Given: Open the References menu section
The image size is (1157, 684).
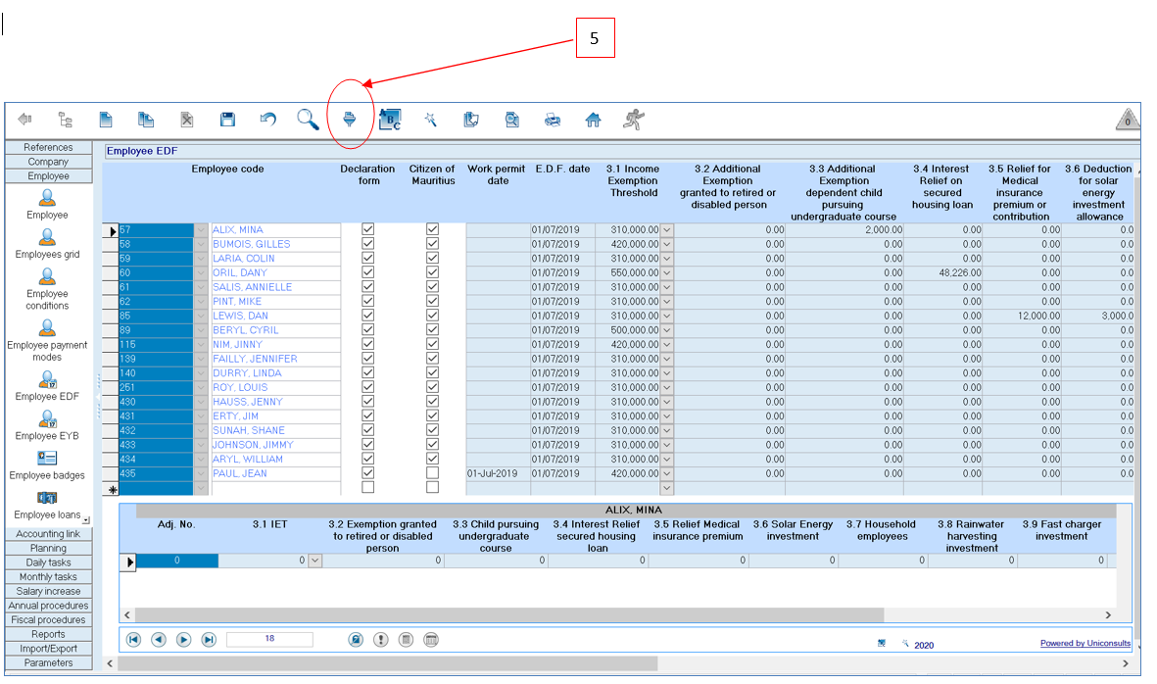Looking at the screenshot, I should [x=49, y=148].
